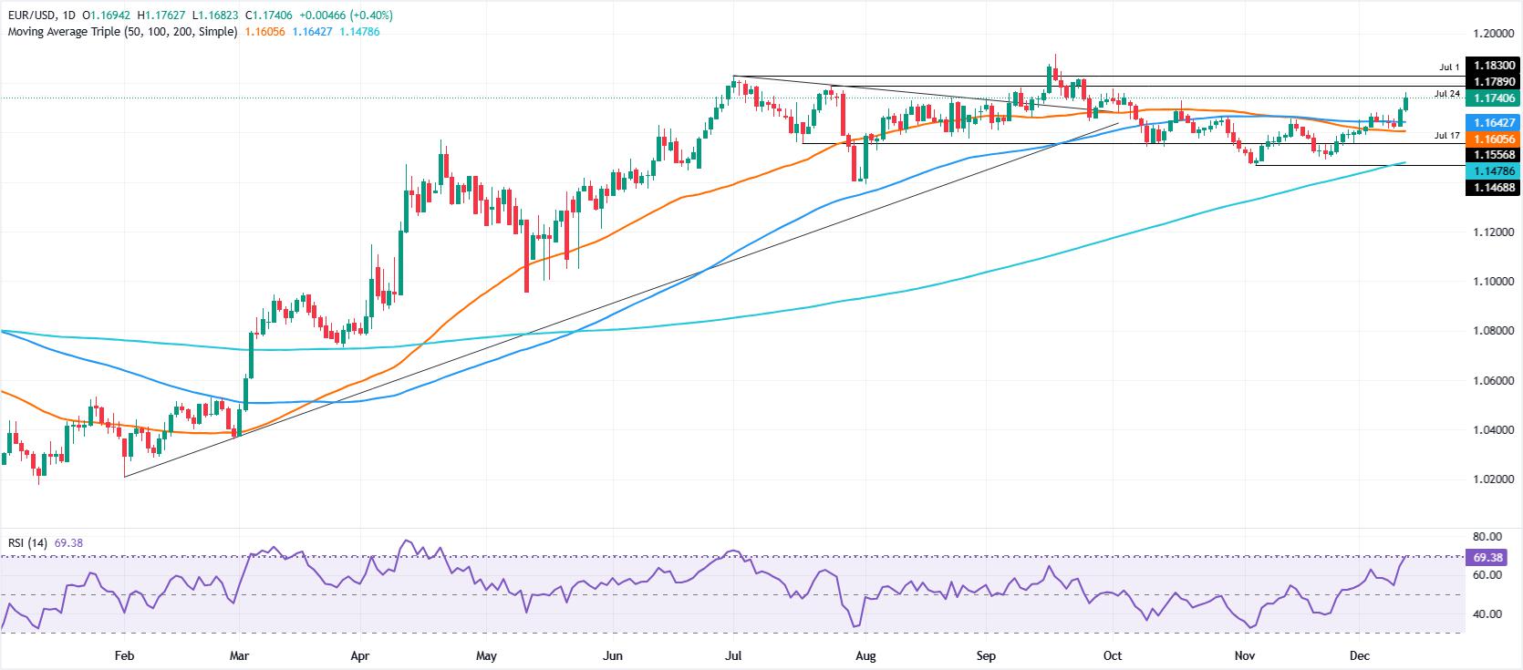The image size is (1523, 670).
Task: Click the 80.00 RSI axis value
Action: click(x=1487, y=537)
